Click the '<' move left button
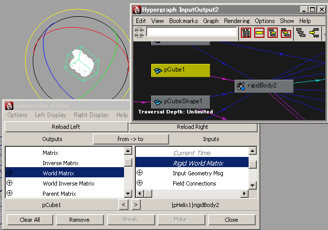328x230 pixels. tap(124, 205)
